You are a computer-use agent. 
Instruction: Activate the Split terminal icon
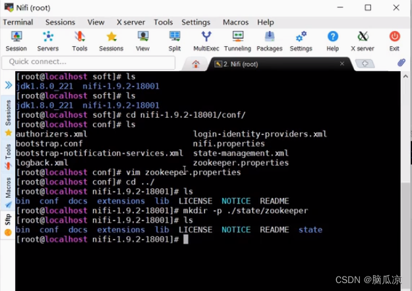point(175,41)
